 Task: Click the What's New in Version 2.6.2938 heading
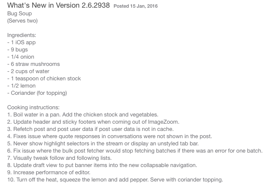(x=58, y=6)
